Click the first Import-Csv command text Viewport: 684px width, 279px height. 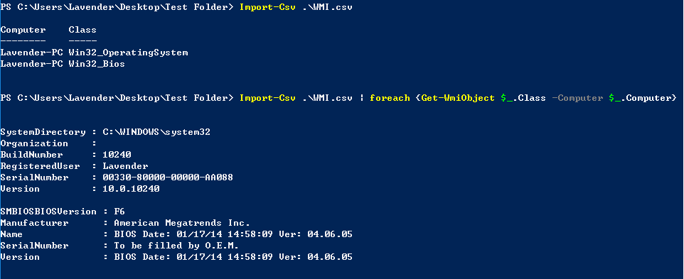pyautogui.click(x=267, y=7)
